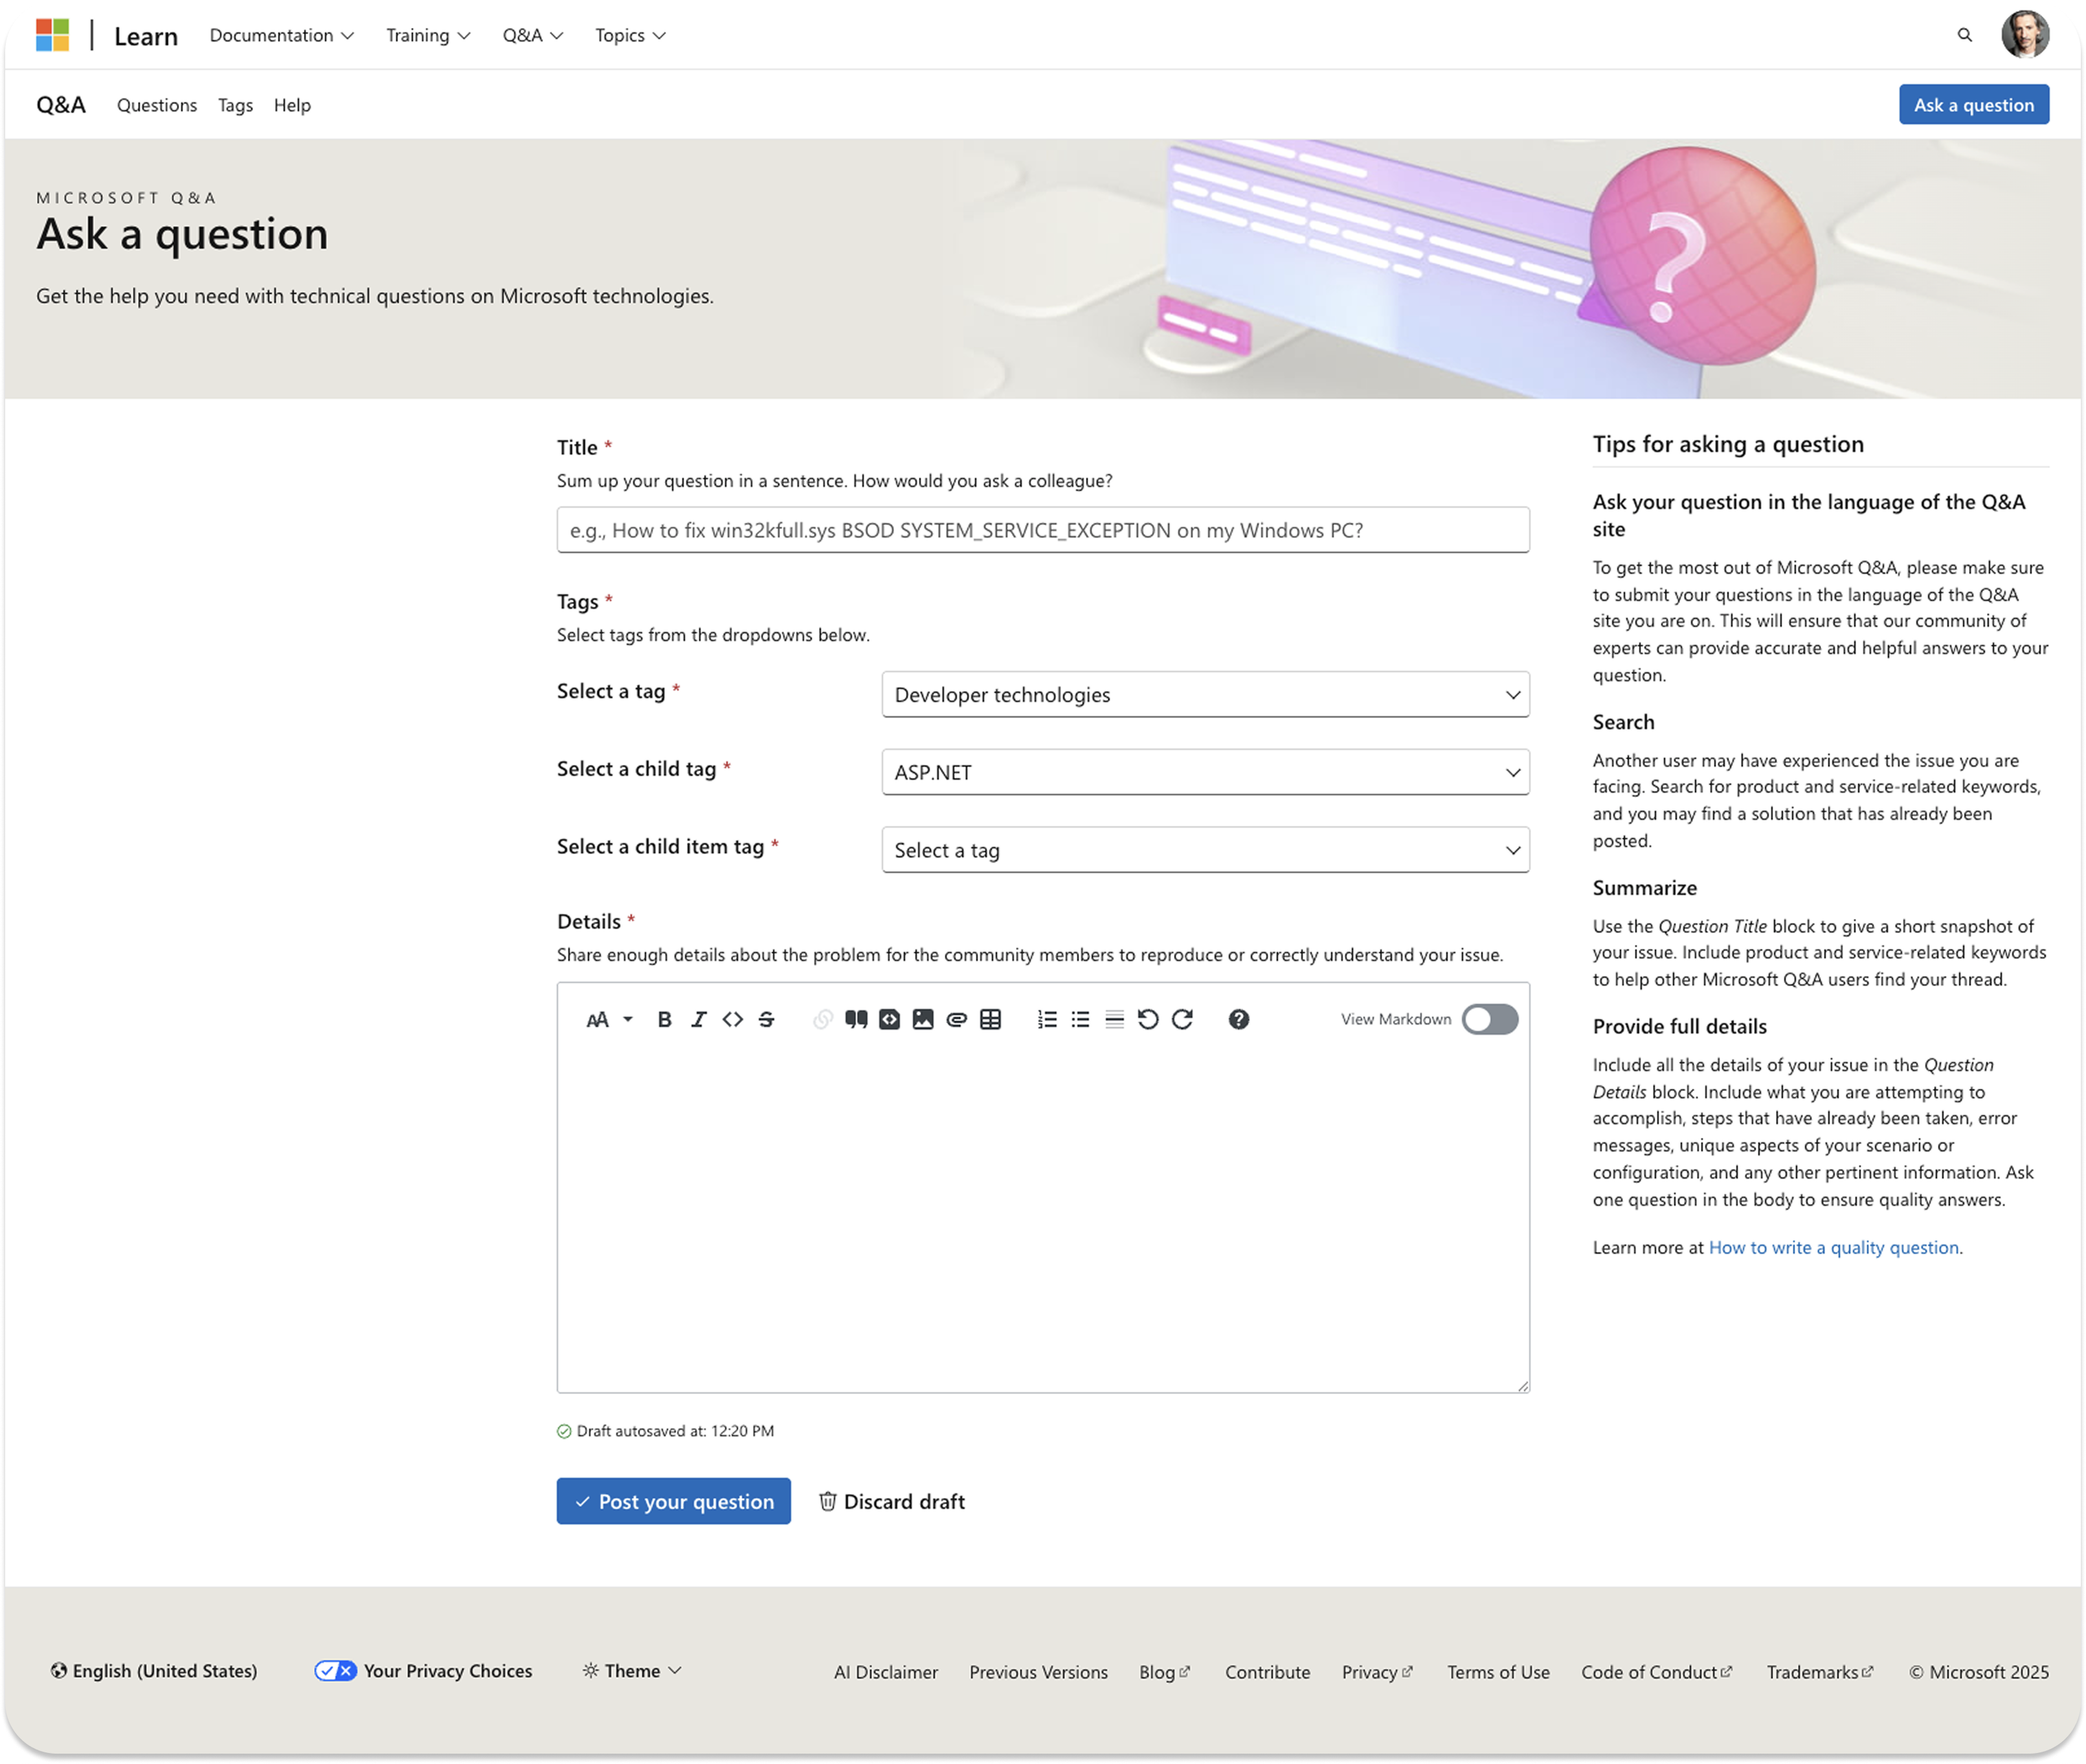Screen dimensions: 2086x1764
Task: Apply italic formatting
Action: point(698,1019)
